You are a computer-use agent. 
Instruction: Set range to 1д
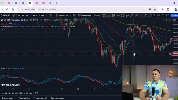tap(3, 93)
